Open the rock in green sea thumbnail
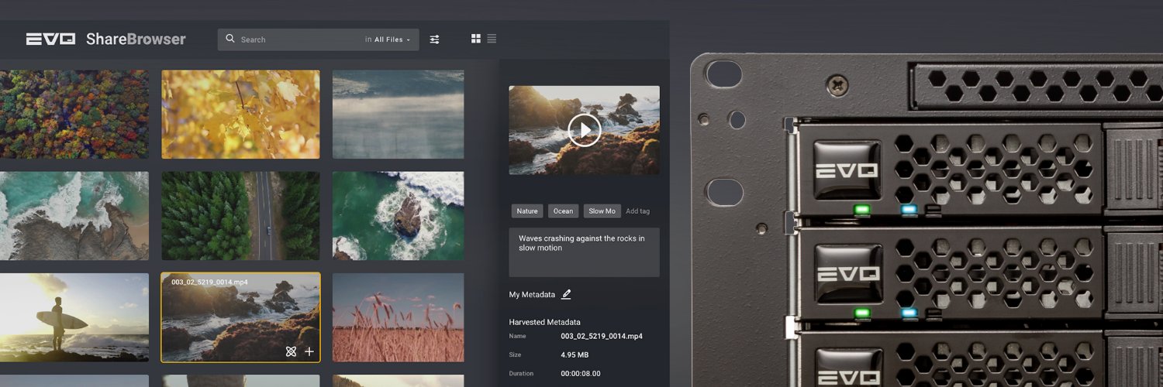 pyautogui.click(x=399, y=216)
